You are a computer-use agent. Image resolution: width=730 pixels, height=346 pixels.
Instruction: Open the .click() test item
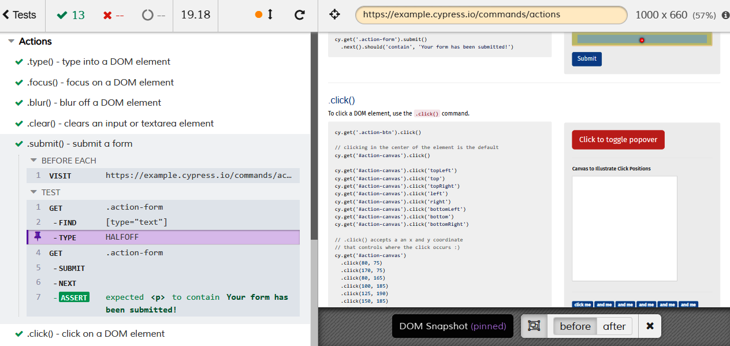96,334
